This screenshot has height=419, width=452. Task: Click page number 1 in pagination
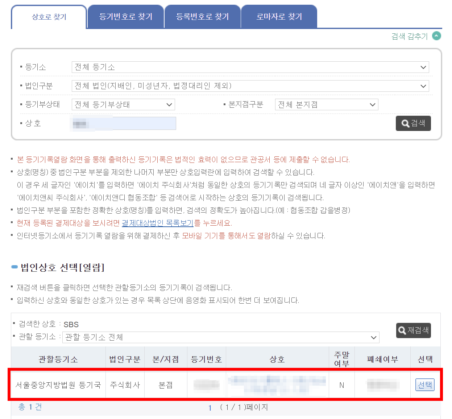(x=210, y=408)
